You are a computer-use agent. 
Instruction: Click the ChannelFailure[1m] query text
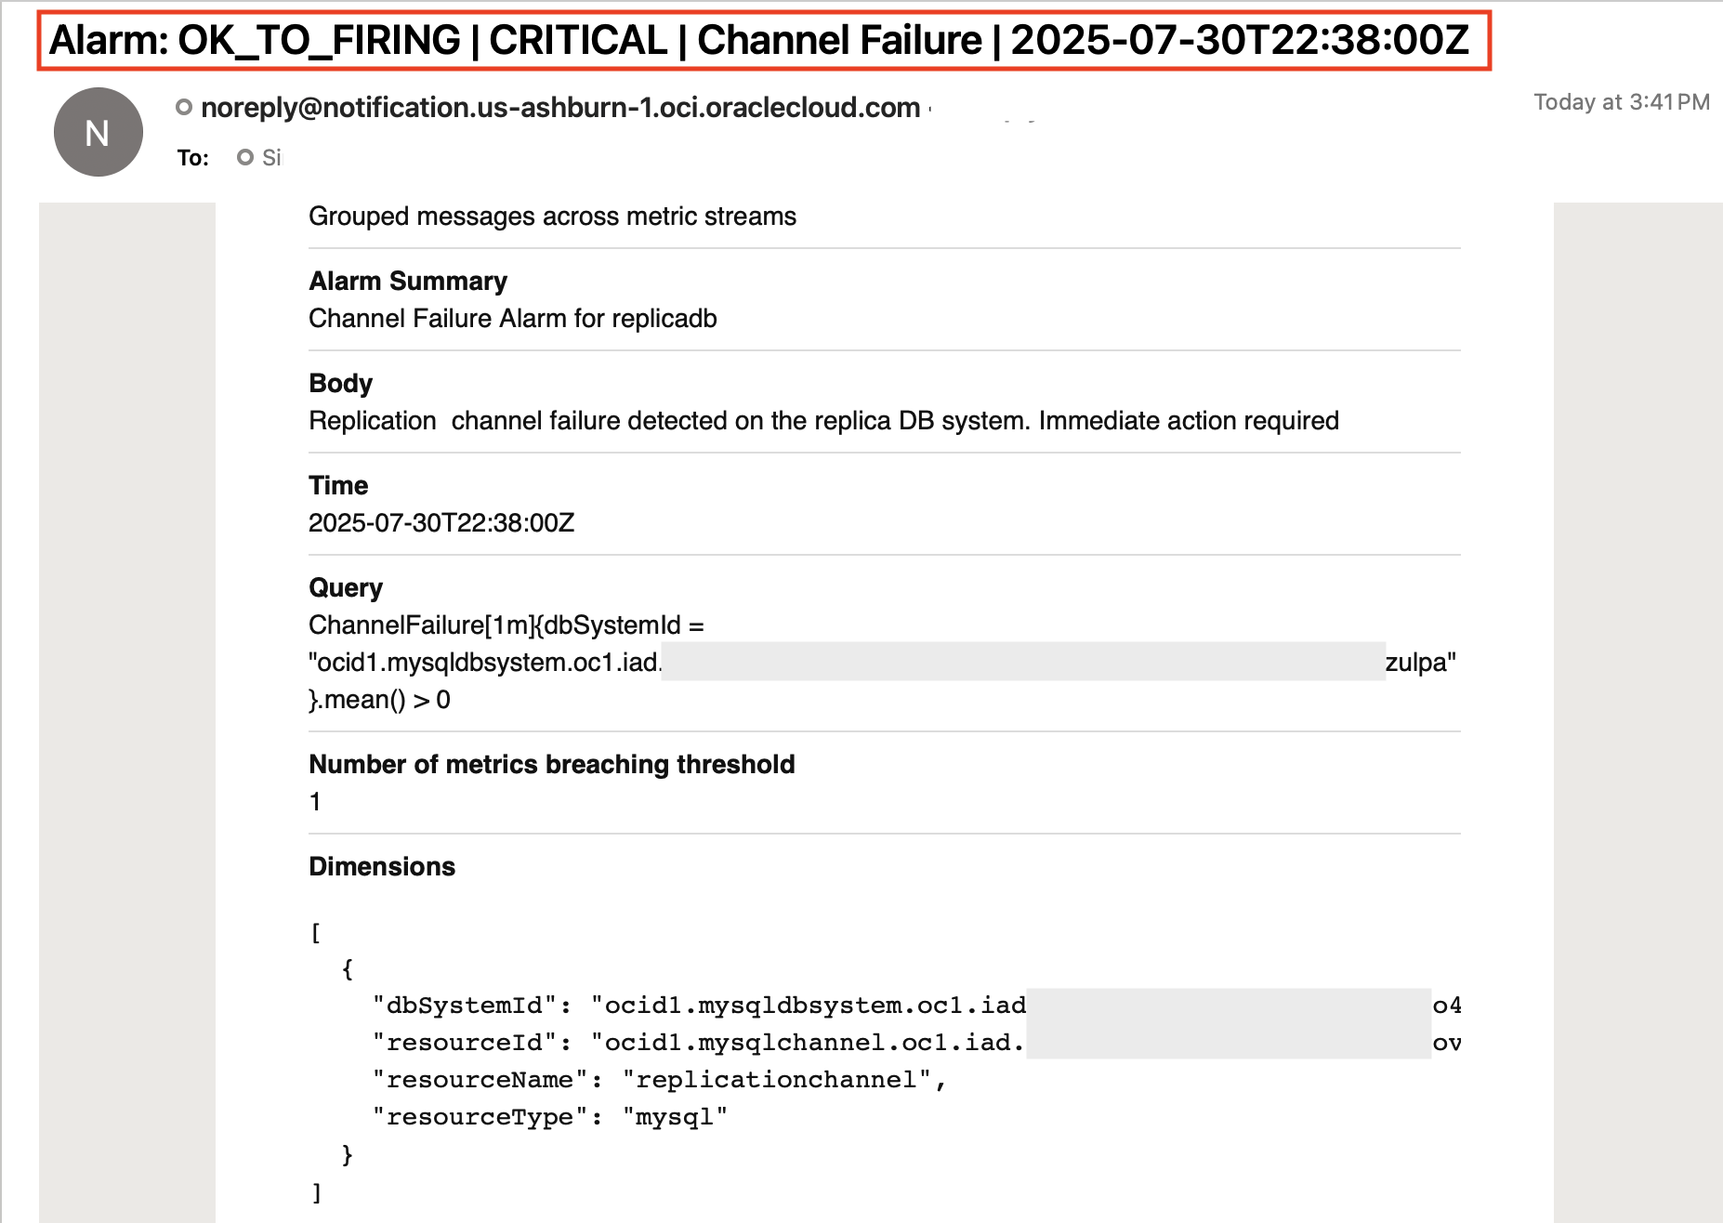click(506, 625)
